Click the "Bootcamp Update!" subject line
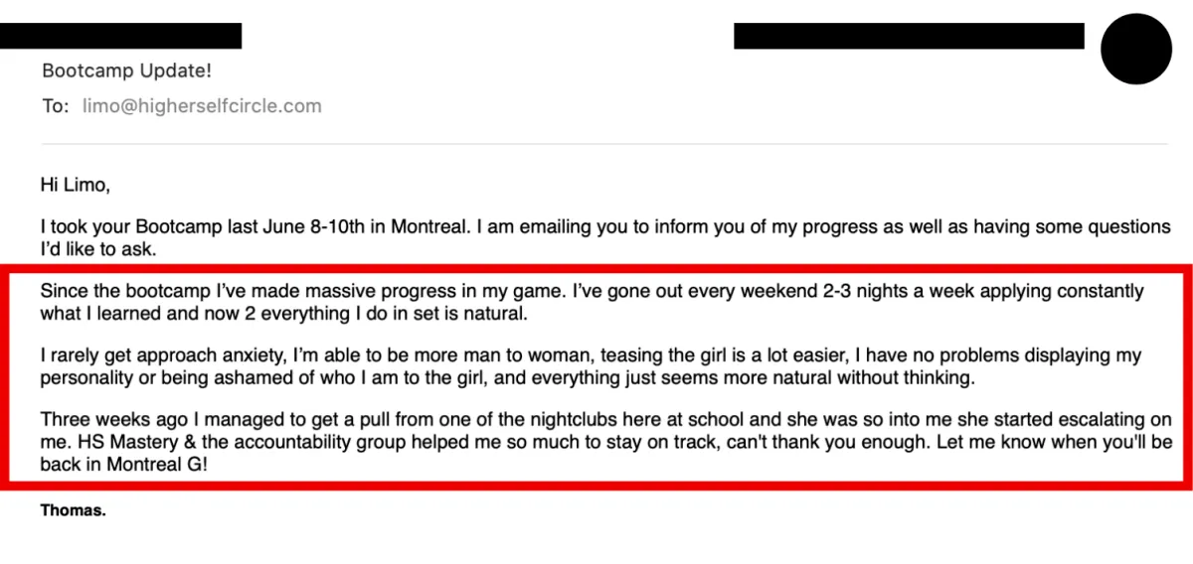The width and height of the screenshot is (1193, 564). (x=126, y=71)
